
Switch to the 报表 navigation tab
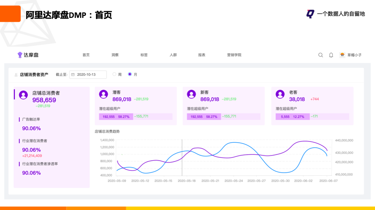(x=202, y=55)
